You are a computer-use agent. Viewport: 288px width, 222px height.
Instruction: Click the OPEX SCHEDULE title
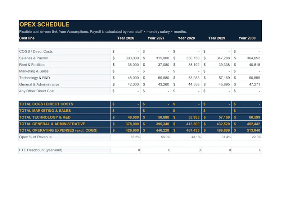coord(44,24)
